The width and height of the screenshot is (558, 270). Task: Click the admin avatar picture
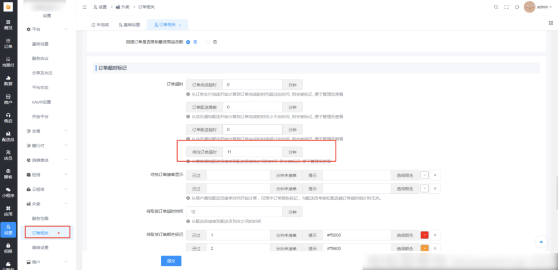(x=530, y=7)
